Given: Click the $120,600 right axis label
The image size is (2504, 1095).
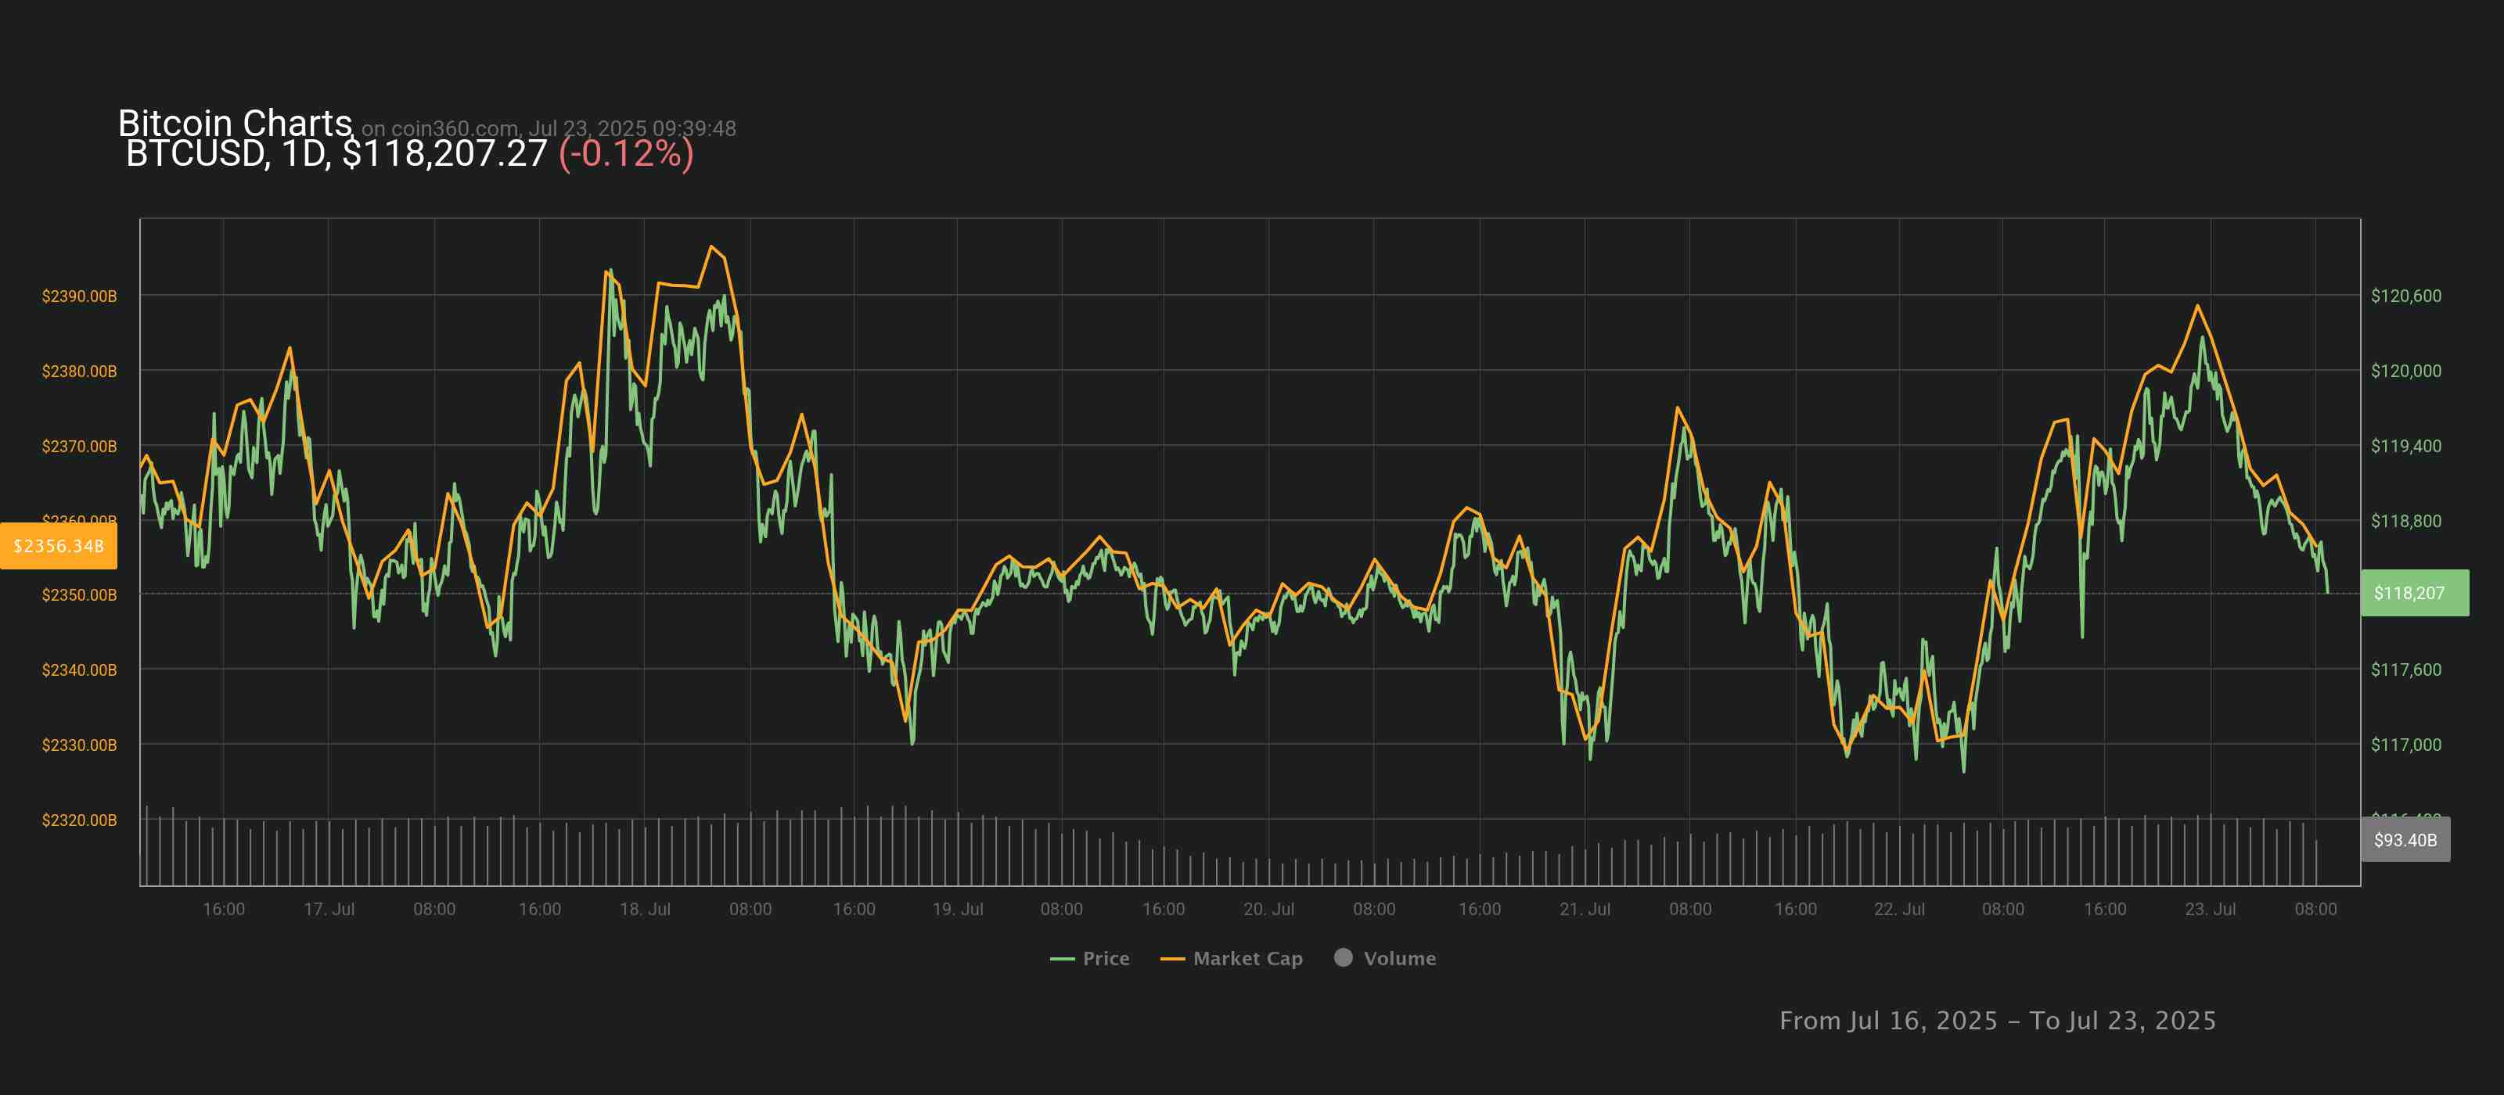Looking at the screenshot, I should 2406,296.
